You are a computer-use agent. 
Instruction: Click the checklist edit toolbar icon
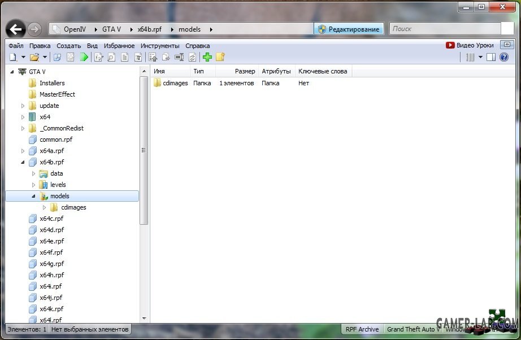(99, 57)
